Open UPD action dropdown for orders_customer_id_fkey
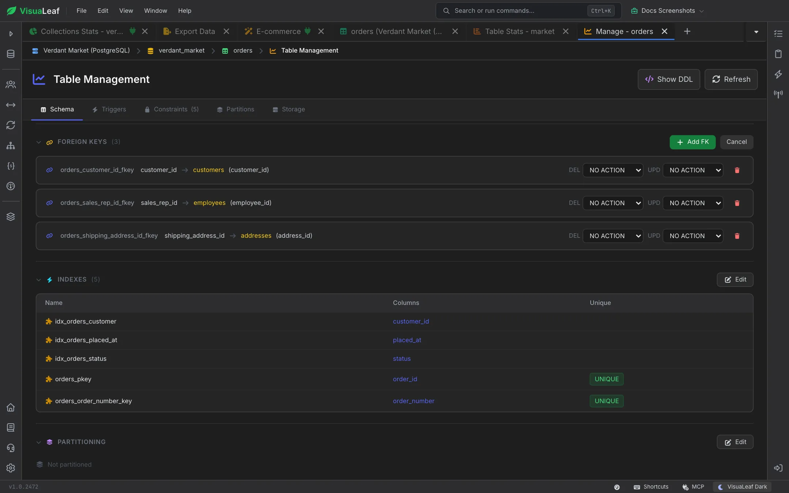 click(x=693, y=170)
